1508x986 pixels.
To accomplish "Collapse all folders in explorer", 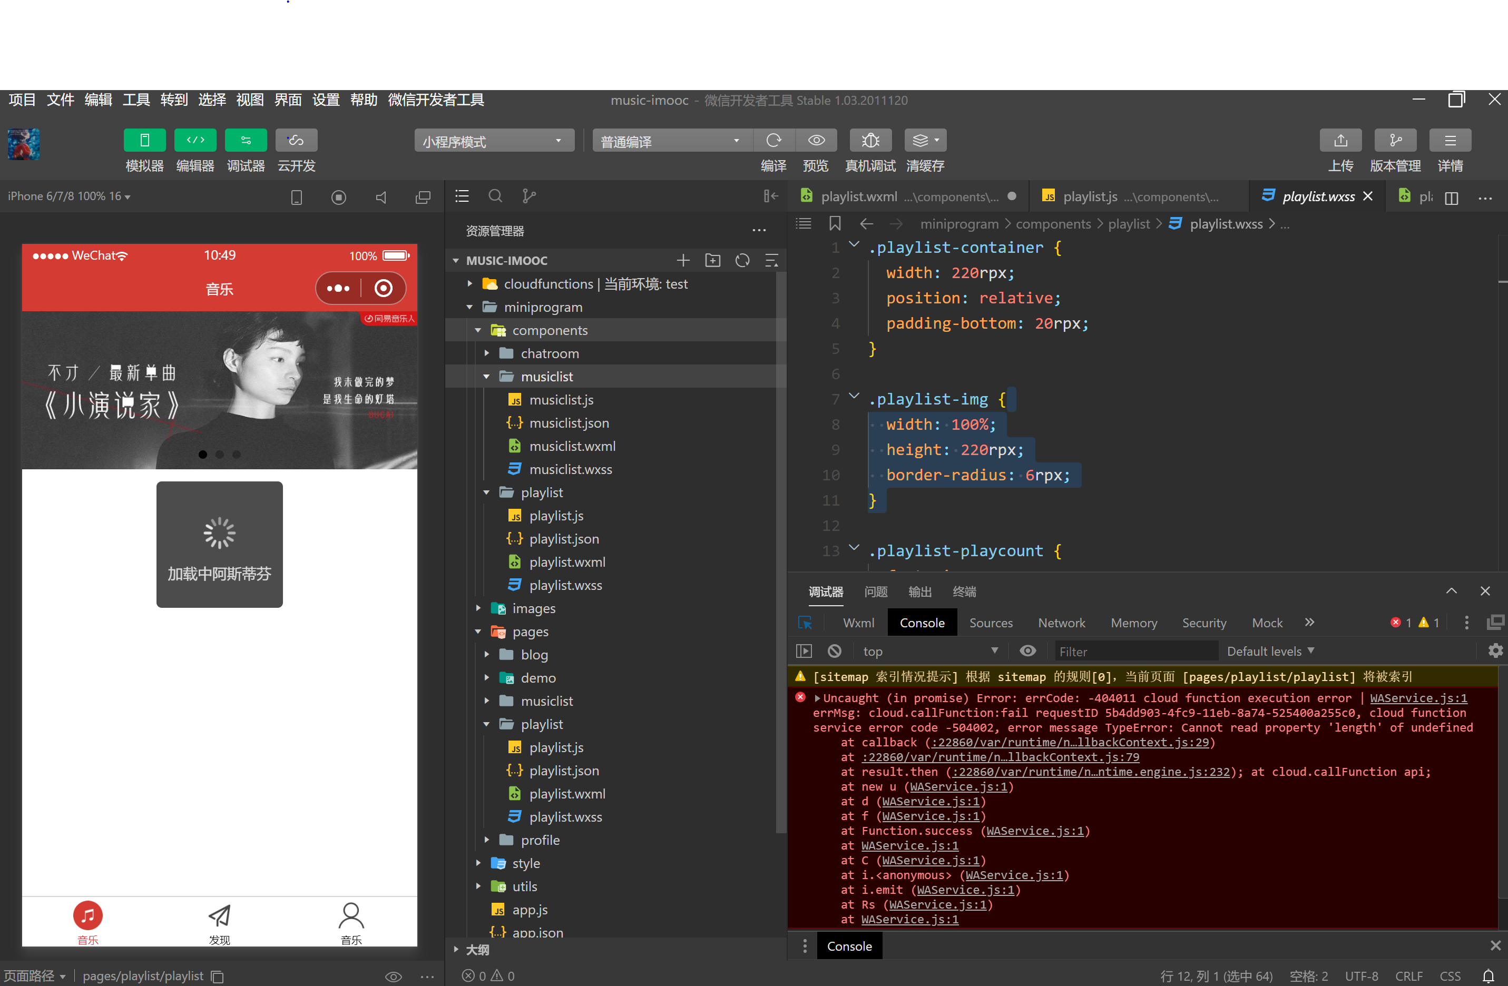I will coord(772,260).
